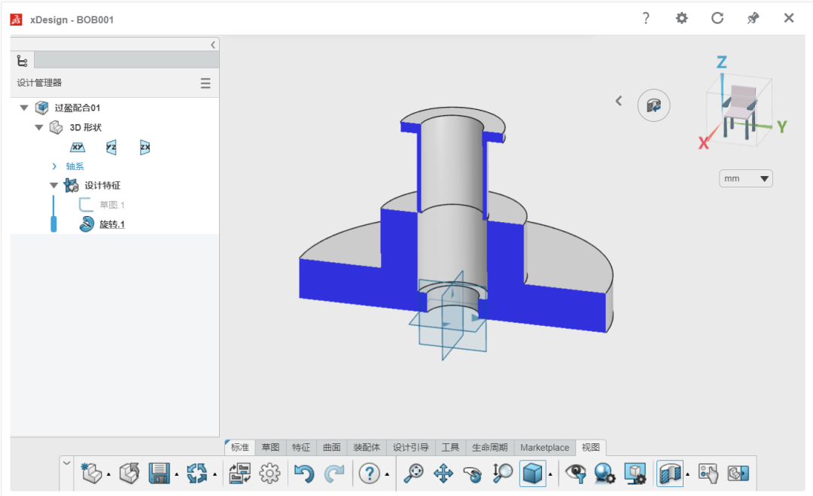813x496 pixels.
Task: Click the Zoom fit magnifier icon
Action: (413, 473)
